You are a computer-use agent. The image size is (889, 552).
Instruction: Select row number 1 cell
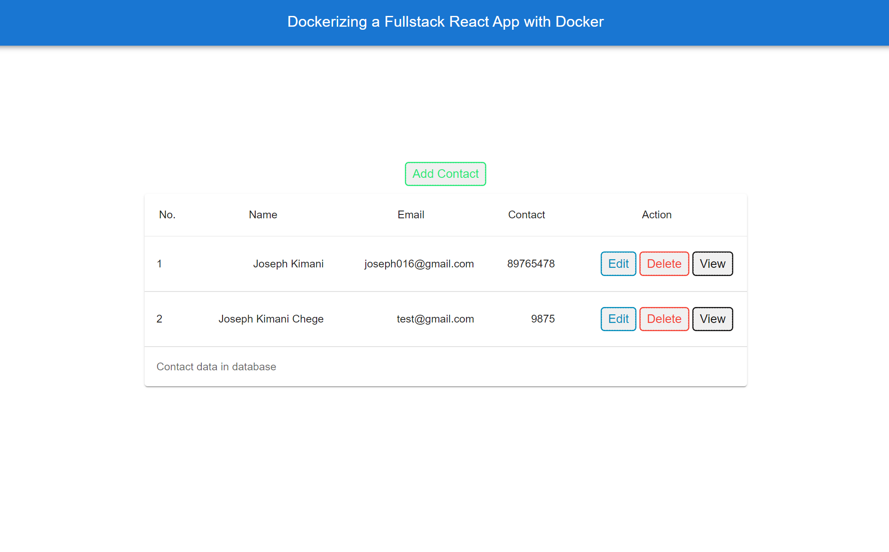(159, 264)
